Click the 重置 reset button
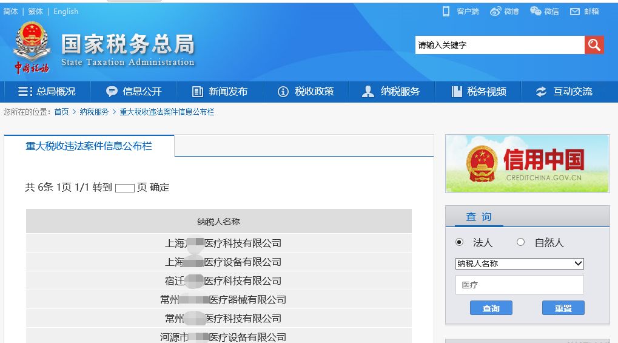Screen dimensions: 618x343 click(x=563, y=308)
